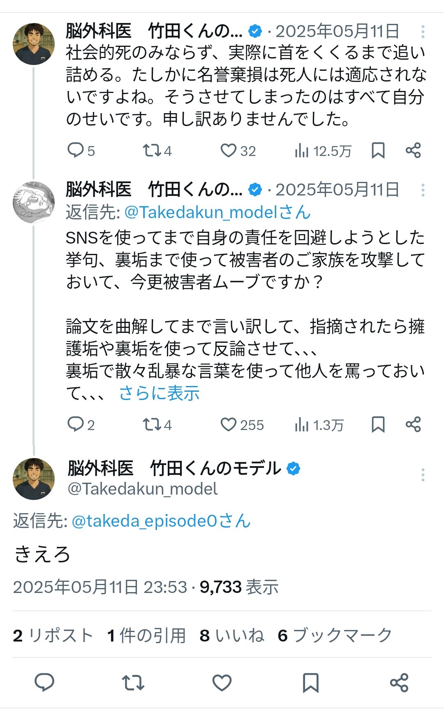Share the きえろ tweet via bottom share icon

pyautogui.click(x=399, y=682)
